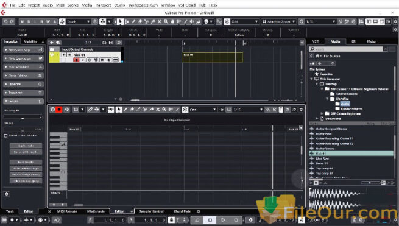The width and height of the screenshot is (399, 226).
Task: Click the Redo arrow in the toolbar
Action: tap(12, 22)
